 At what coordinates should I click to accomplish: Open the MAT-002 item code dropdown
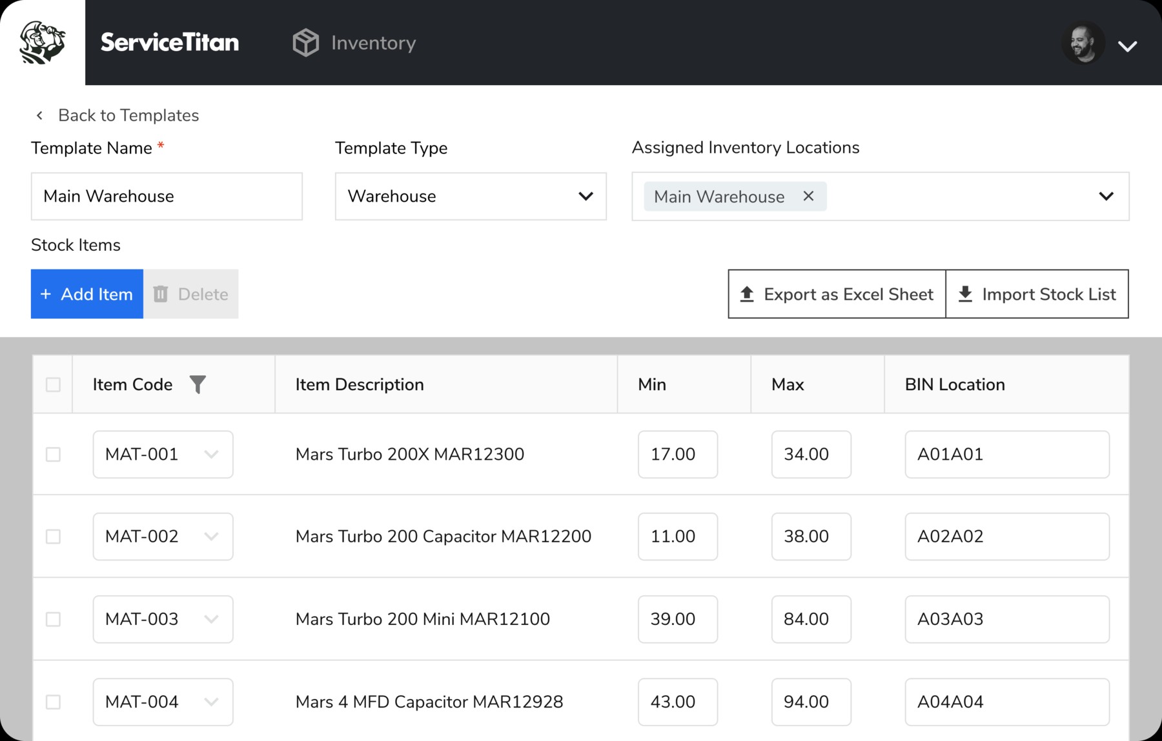coord(163,537)
